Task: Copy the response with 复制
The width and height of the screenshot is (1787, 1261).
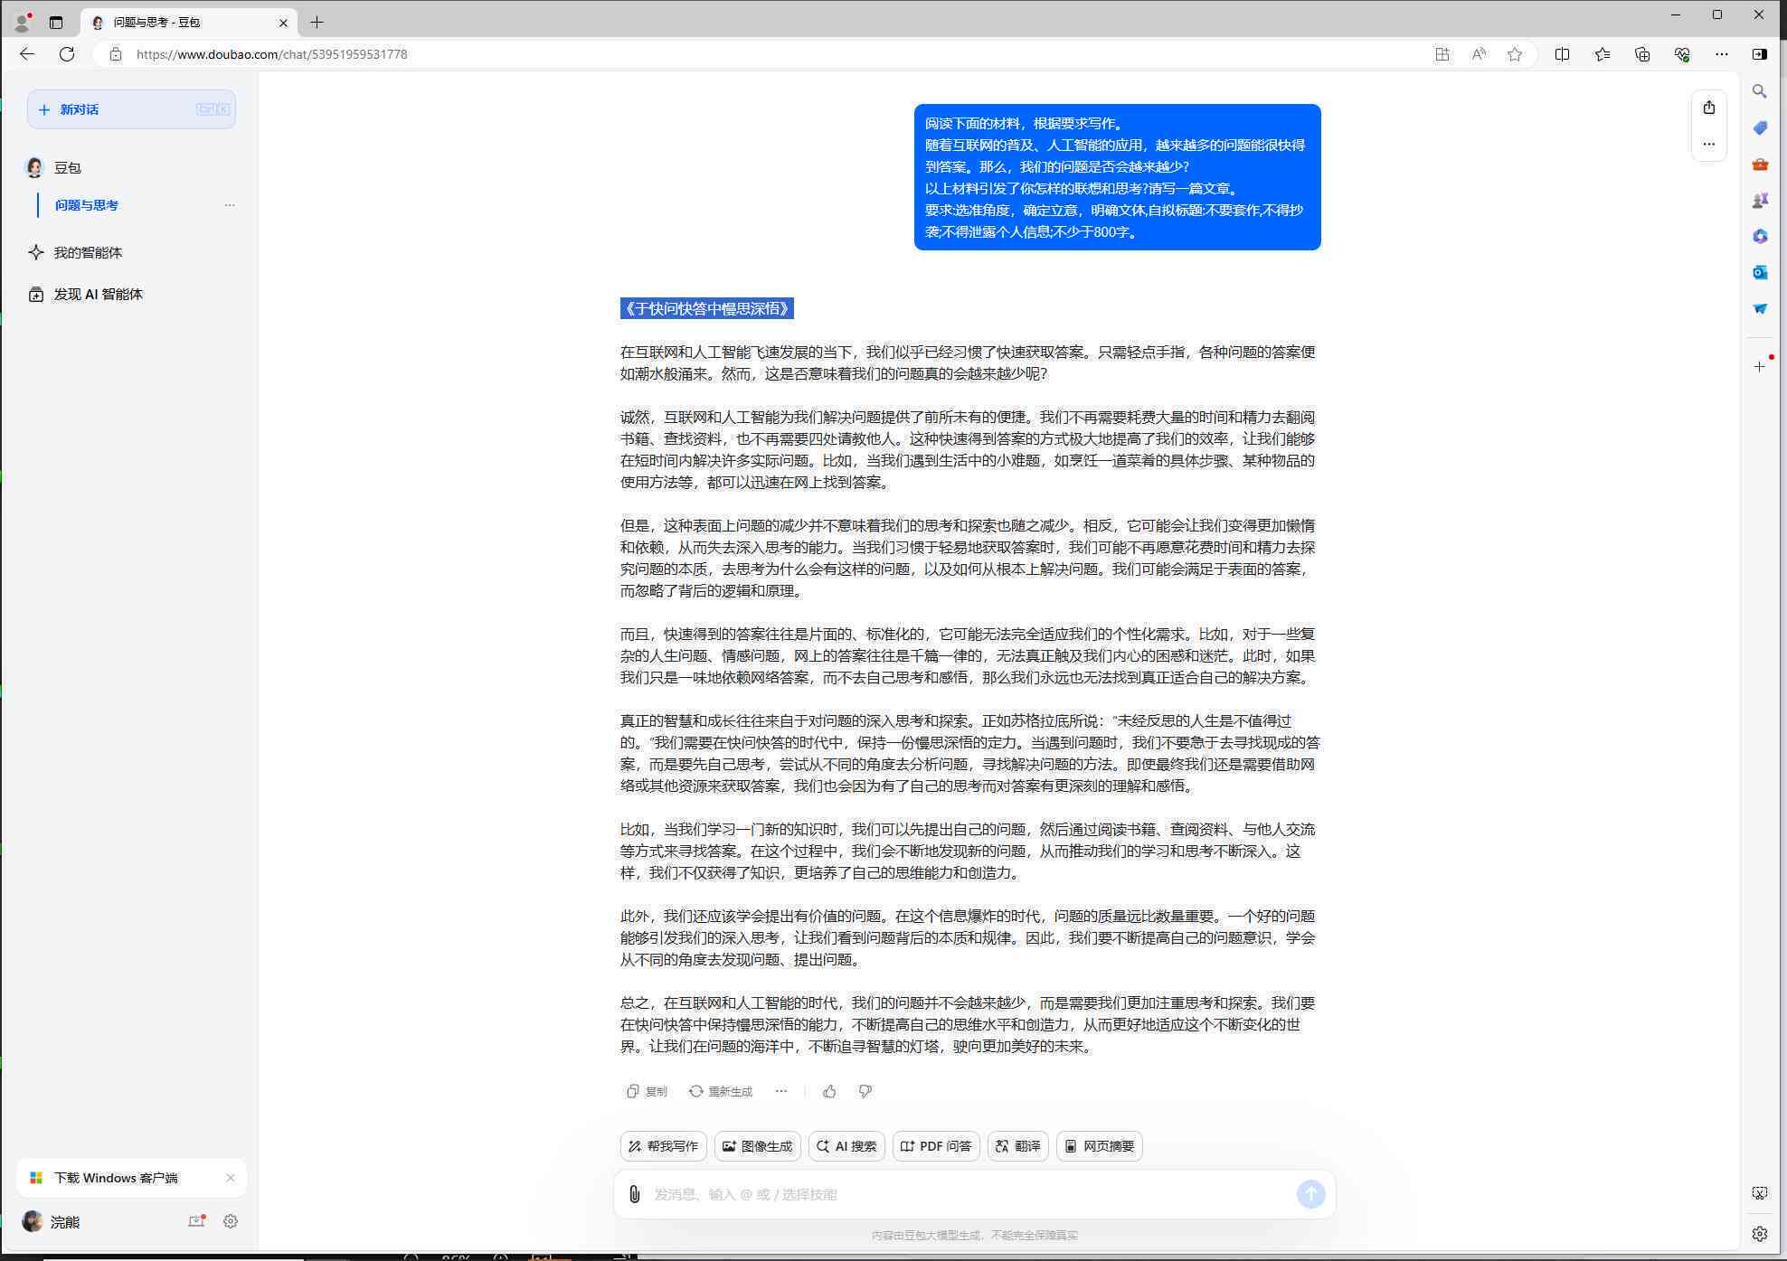Action: click(647, 1091)
